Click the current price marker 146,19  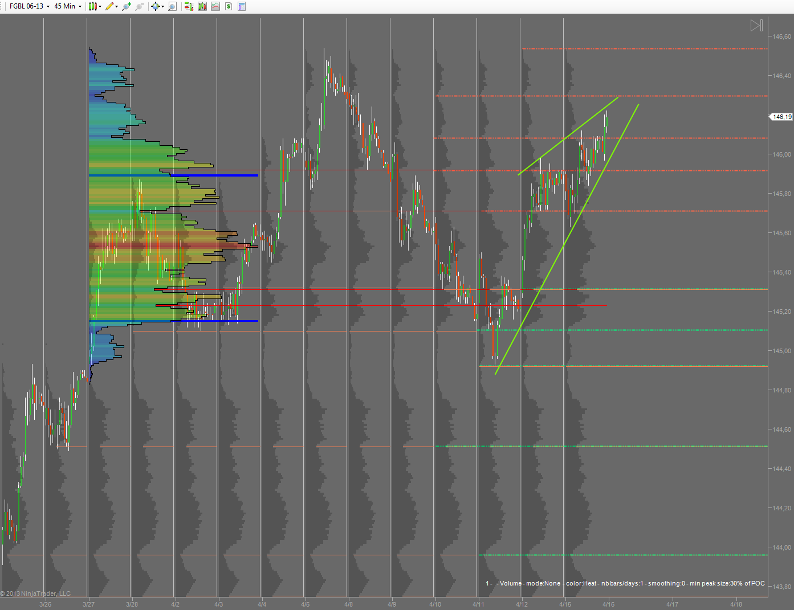pos(781,117)
